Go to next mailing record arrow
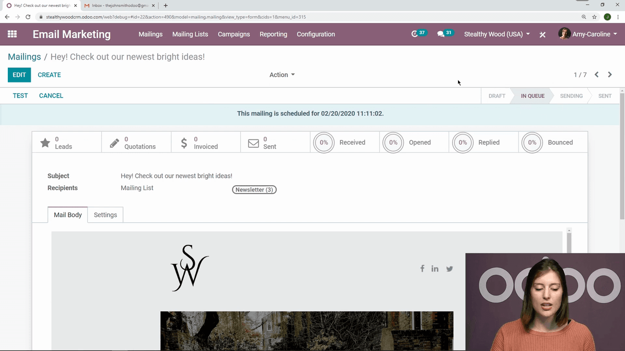The image size is (625, 351). (x=610, y=75)
